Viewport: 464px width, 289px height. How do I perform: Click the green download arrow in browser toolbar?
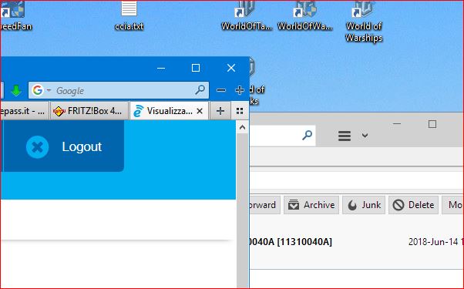(16, 90)
